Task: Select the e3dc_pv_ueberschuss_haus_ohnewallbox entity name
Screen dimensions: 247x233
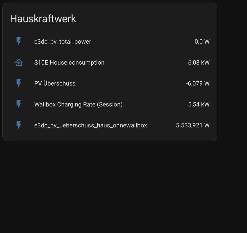Action: point(90,125)
